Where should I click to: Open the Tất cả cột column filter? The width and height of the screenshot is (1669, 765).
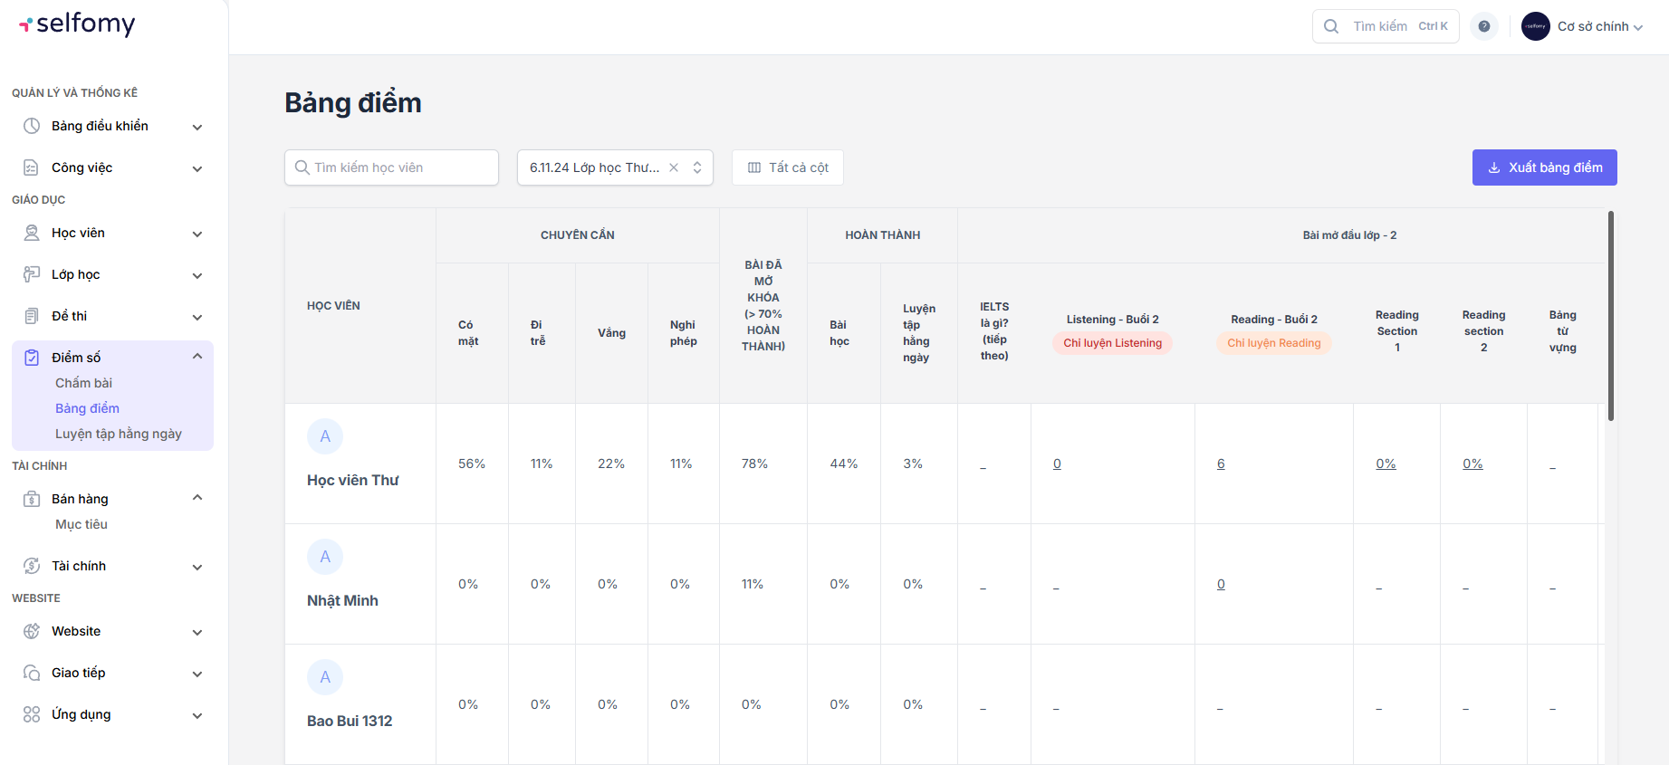pyautogui.click(x=787, y=167)
